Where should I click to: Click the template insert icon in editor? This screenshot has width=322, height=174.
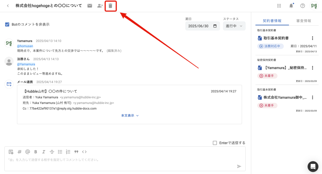11,152
